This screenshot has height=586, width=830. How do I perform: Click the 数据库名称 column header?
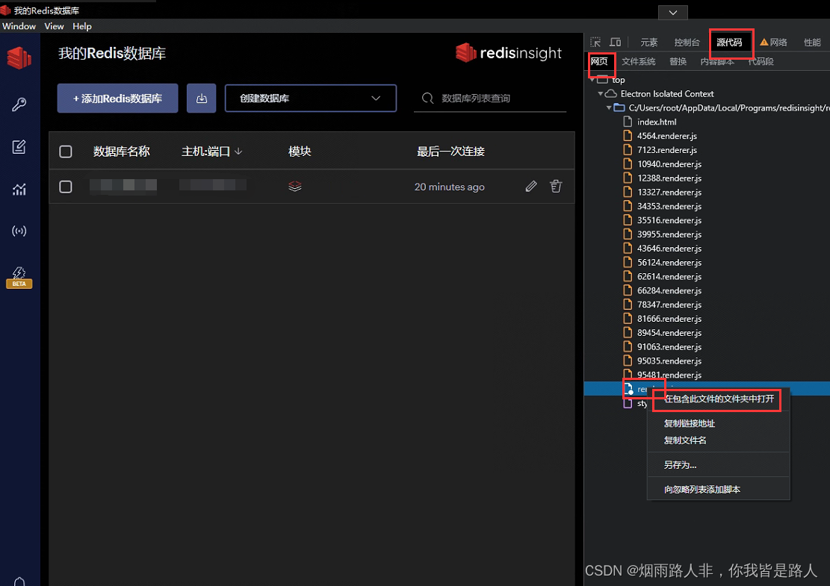click(121, 152)
